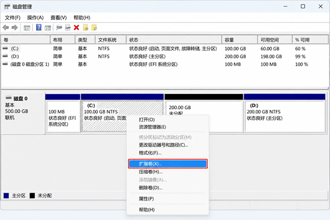Click the red X delete icon

coord(76,28)
